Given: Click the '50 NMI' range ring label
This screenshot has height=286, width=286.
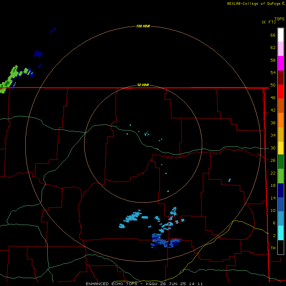Looking at the screenshot, I should click(143, 85).
